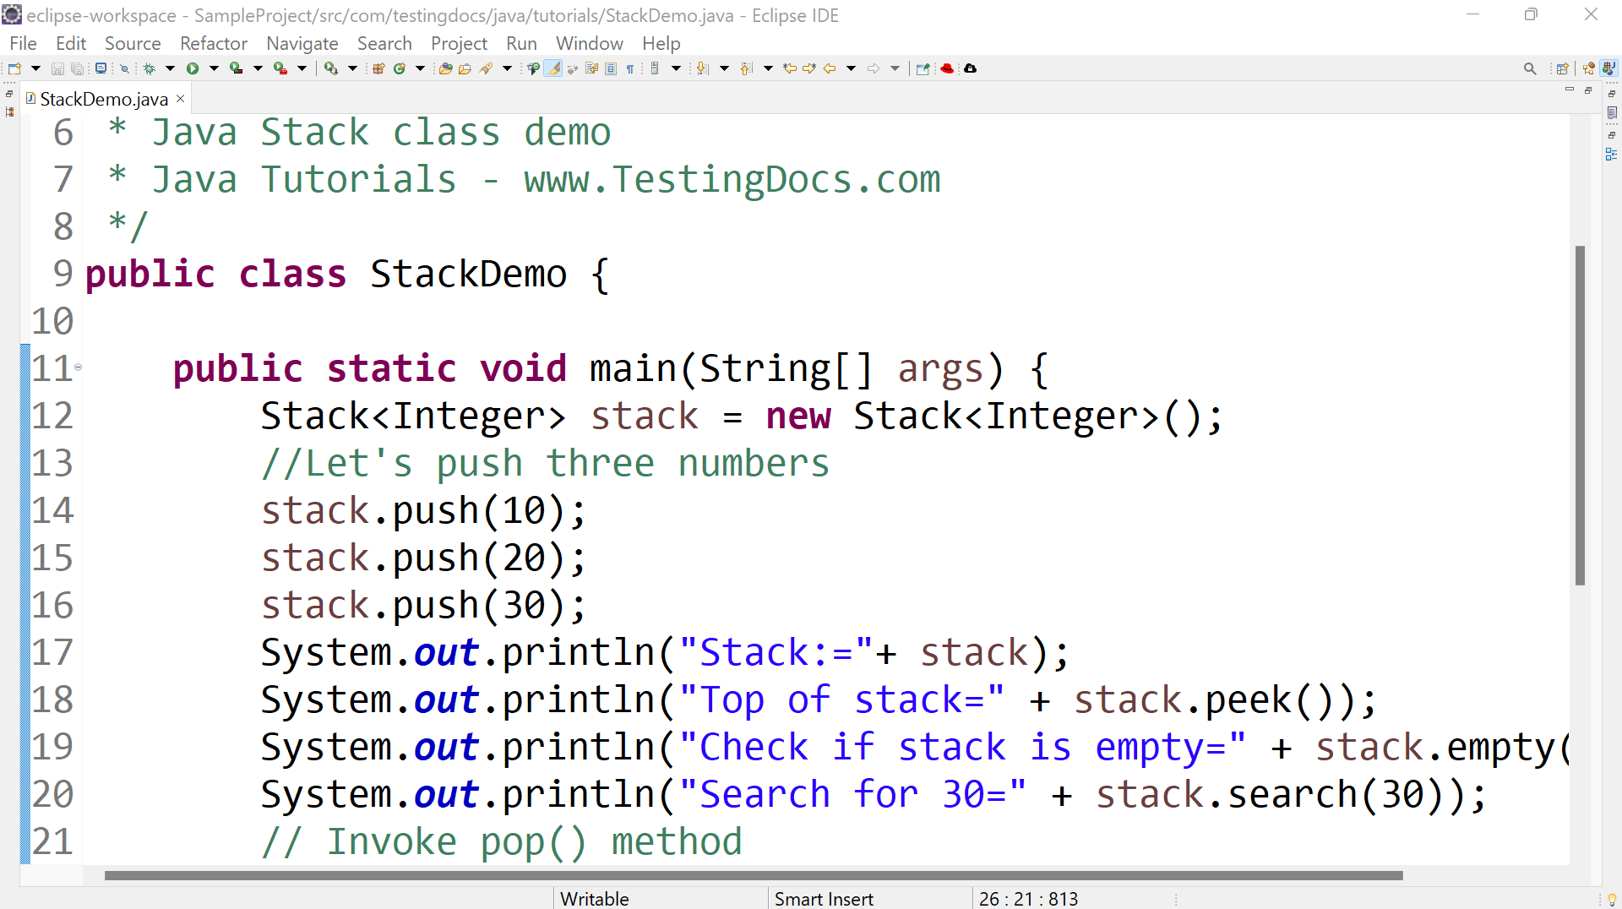
Task: Open a Type from the toolbar
Action: coord(445,68)
